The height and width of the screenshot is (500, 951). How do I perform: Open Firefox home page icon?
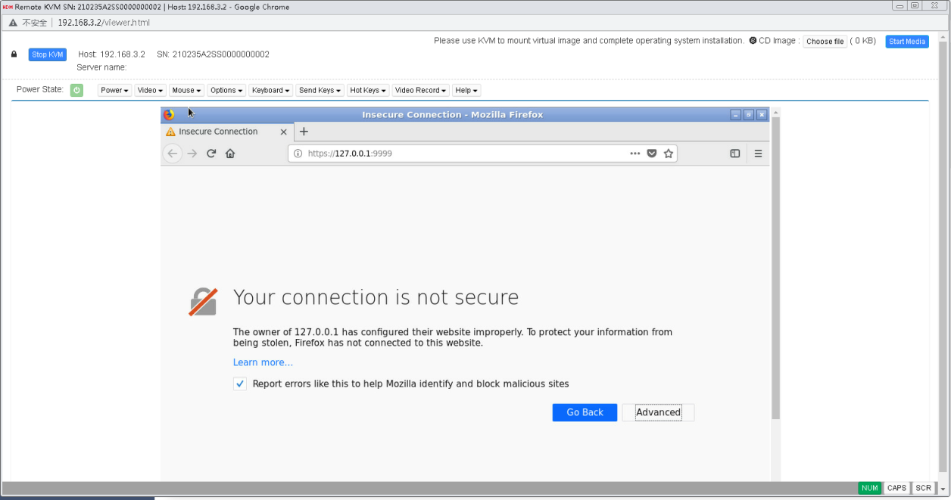point(230,154)
